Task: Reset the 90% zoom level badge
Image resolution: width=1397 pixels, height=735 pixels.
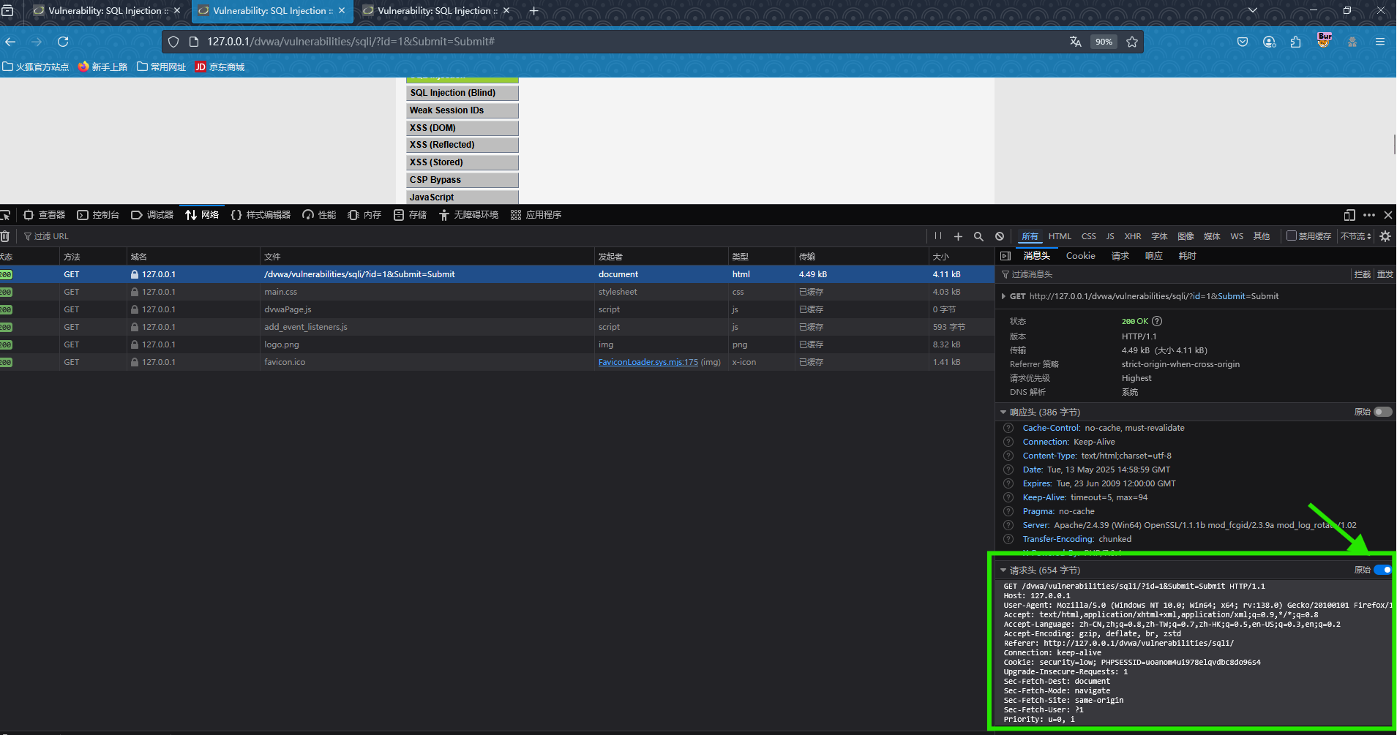Action: pos(1104,42)
